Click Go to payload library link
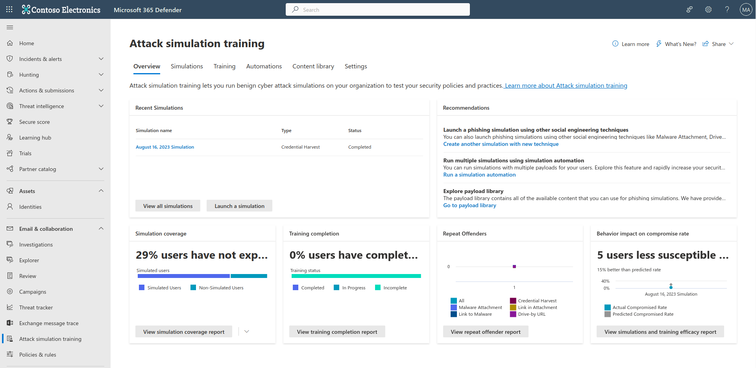The image size is (756, 368). tap(470, 206)
